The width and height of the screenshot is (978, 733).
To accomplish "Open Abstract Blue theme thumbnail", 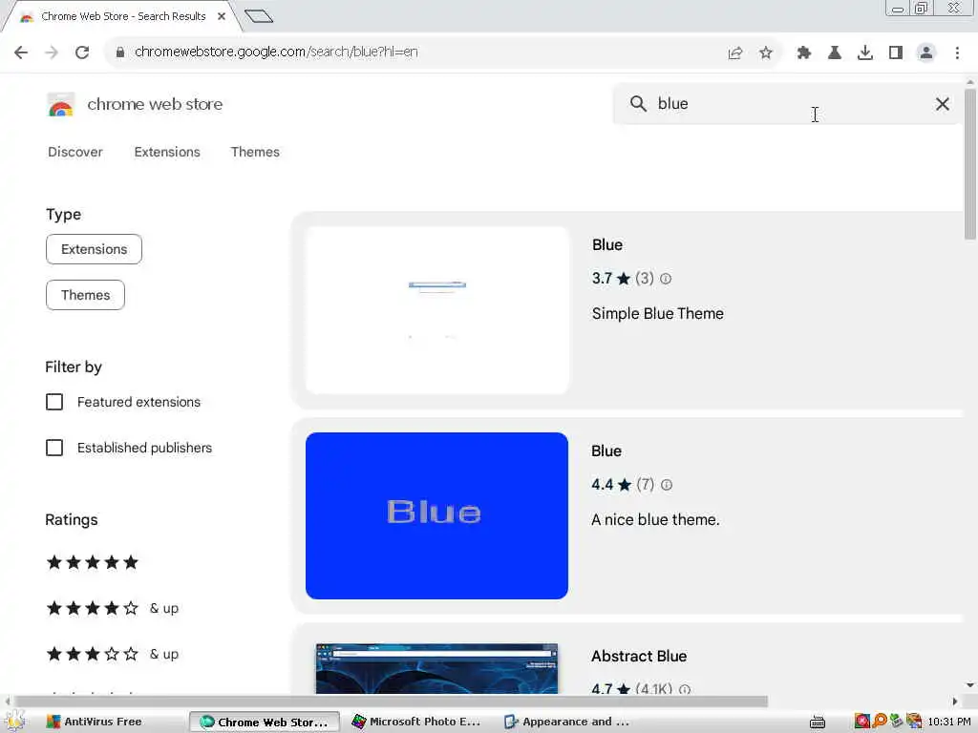I will tap(437, 669).
